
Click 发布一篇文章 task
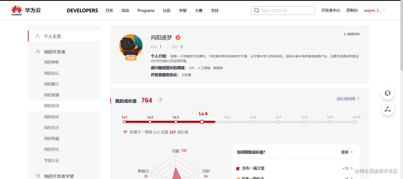[253, 168]
